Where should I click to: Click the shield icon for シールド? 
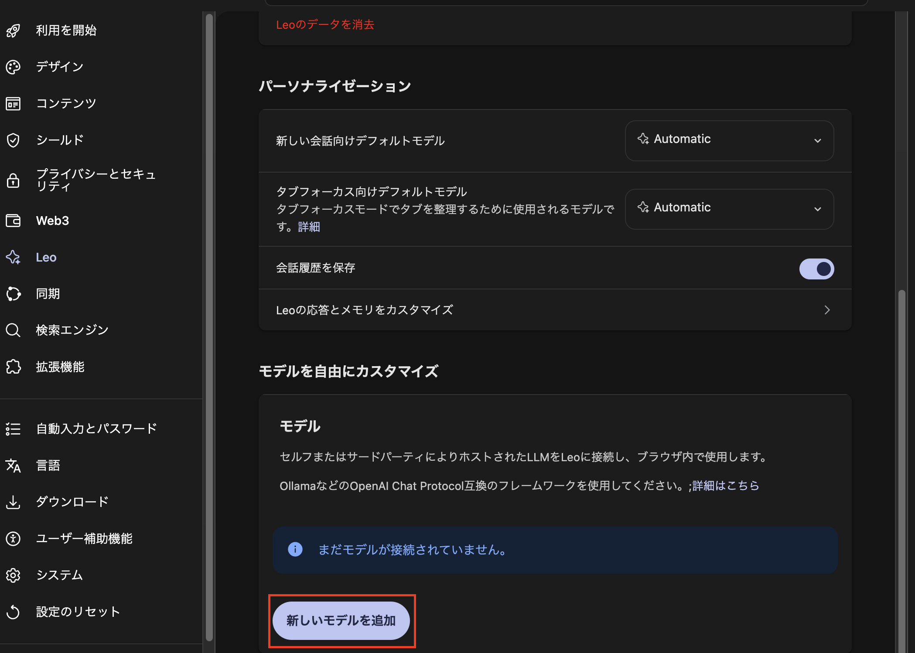click(13, 140)
